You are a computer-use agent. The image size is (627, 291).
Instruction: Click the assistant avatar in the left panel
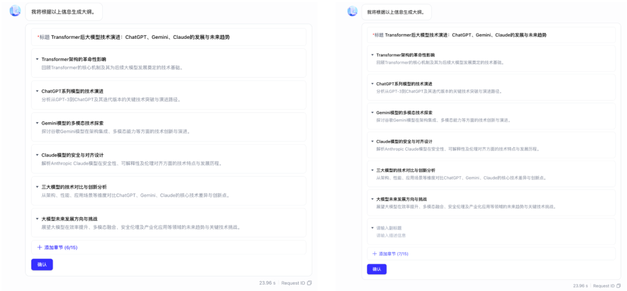coord(15,11)
